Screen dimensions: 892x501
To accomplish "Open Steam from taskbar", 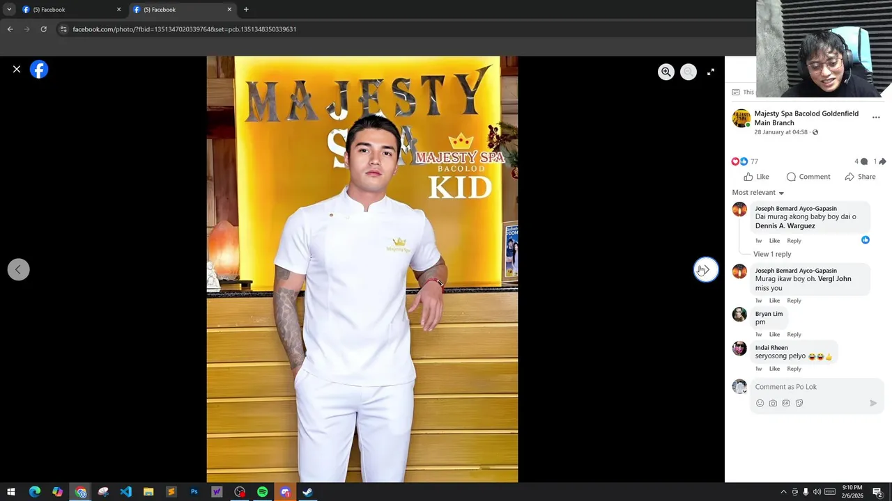I will (307, 492).
